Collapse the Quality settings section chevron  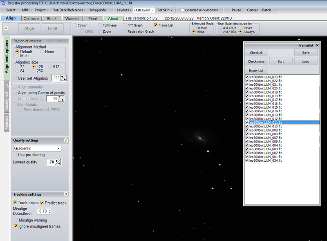[x=66, y=140]
